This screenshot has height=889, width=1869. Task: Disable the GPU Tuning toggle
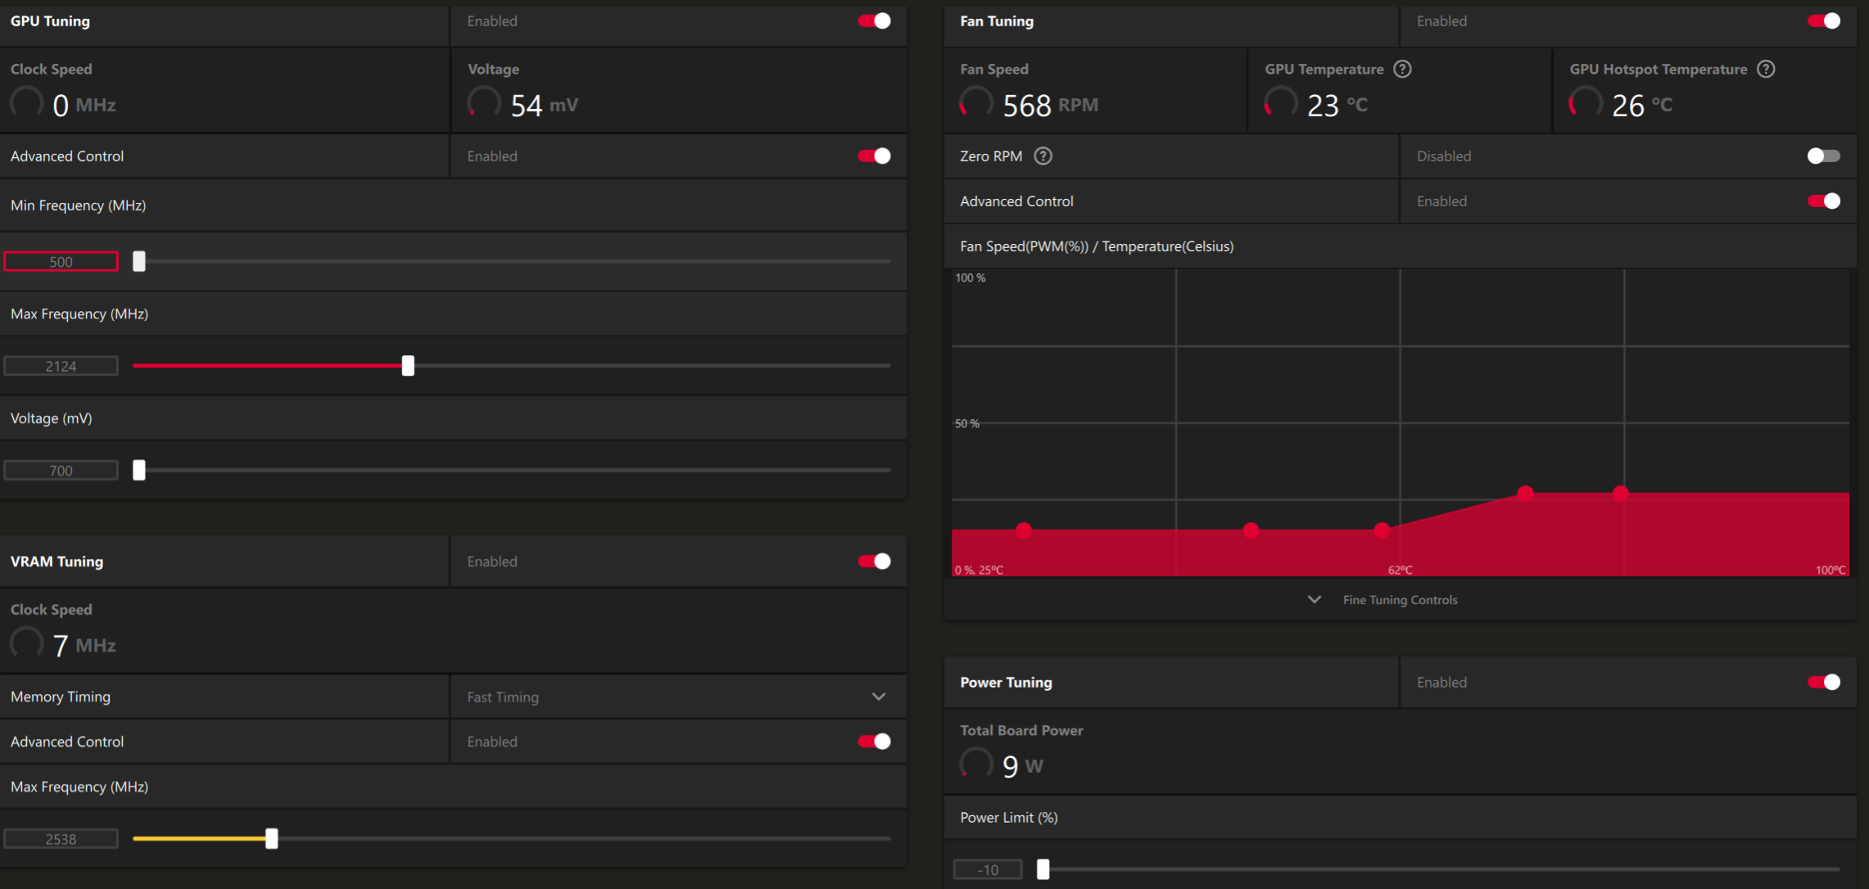click(874, 21)
